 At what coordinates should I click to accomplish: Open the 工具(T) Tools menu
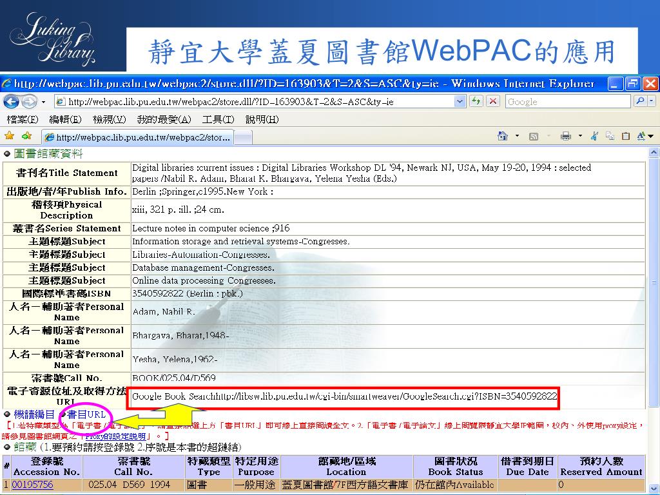[x=218, y=119]
